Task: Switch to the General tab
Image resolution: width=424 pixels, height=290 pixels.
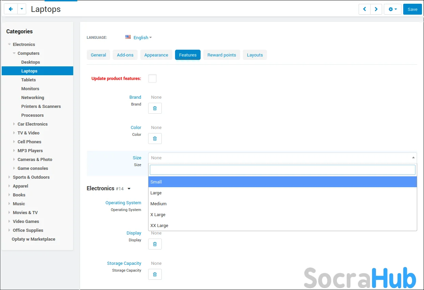Action: point(98,55)
